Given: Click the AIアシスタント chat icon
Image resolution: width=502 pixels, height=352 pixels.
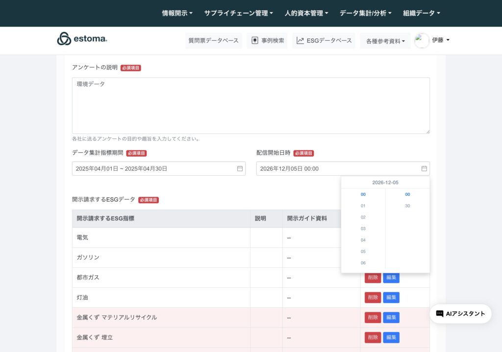Looking at the screenshot, I should pos(440,314).
